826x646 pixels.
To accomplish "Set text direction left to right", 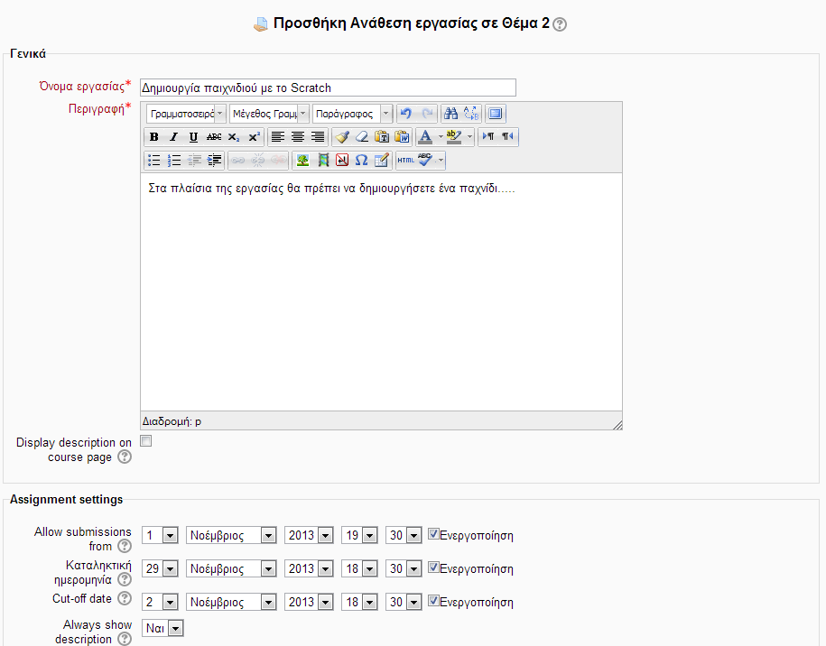I will (x=487, y=137).
